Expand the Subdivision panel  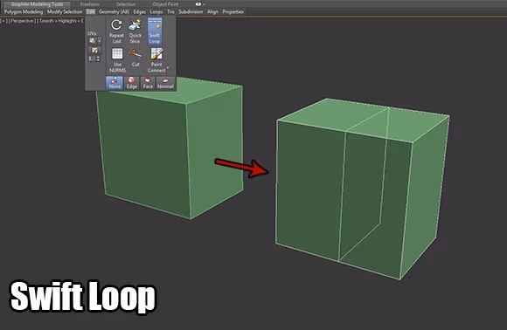(191, 12)
